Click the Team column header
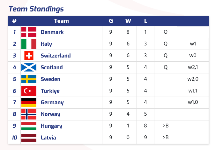Screen dimensions: 215x150 61,21
